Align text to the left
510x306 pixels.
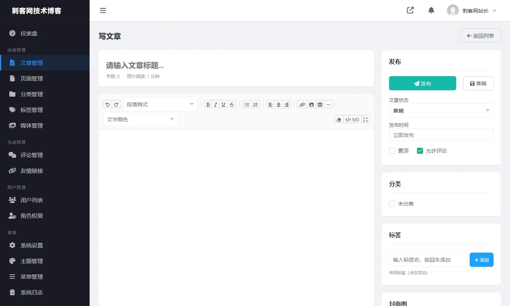point(270,104)
